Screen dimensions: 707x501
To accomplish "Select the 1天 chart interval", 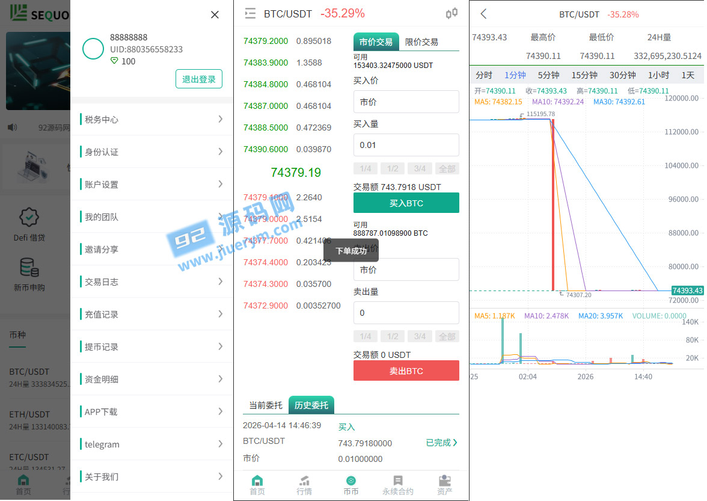I will click(x=688, y=75).
